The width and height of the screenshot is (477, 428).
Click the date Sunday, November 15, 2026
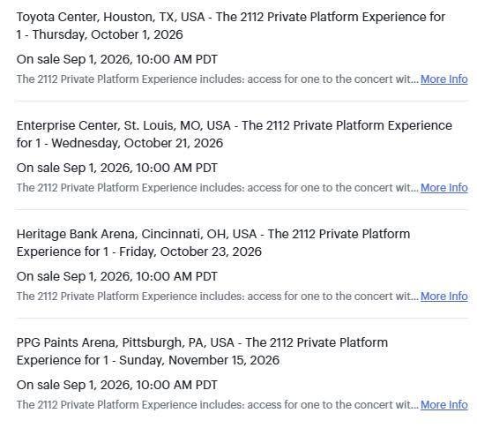click(x=199, y=360)
